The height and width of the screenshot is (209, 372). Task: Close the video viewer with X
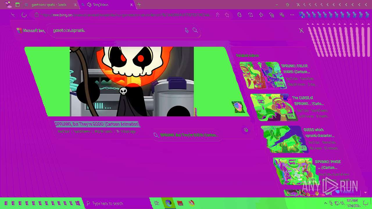coord(301,30)
